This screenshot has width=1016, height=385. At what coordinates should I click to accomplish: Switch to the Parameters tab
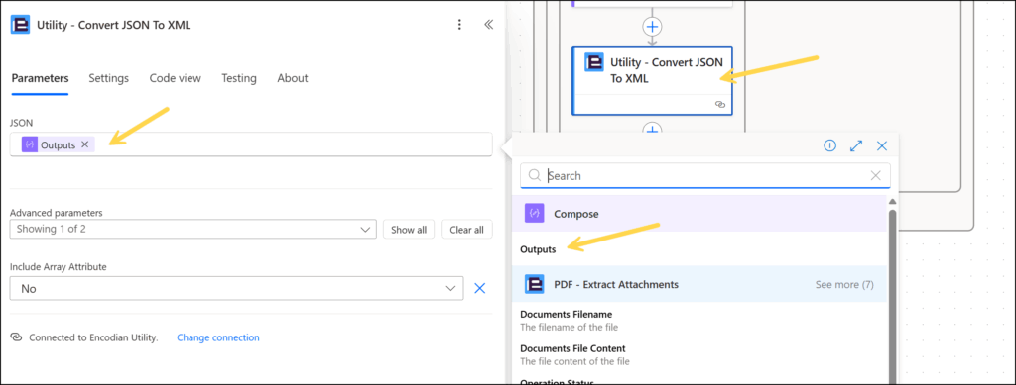tap(40, 78)
